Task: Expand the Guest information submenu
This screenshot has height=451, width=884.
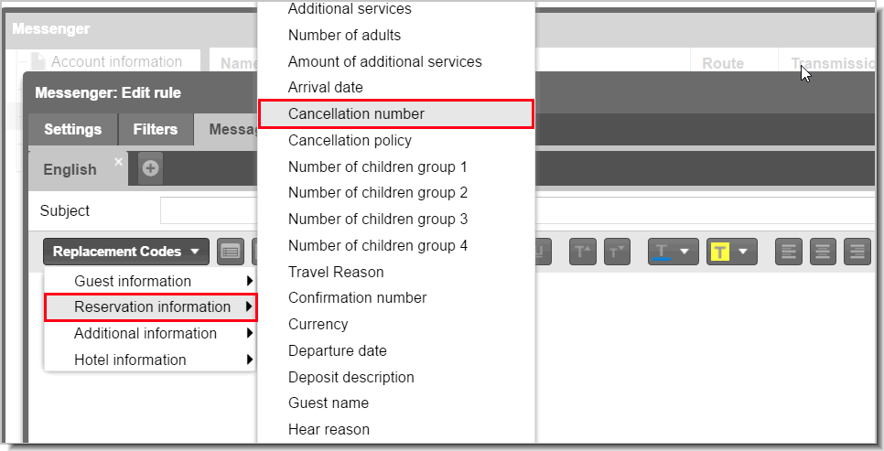Action: [x=150, y=281]
